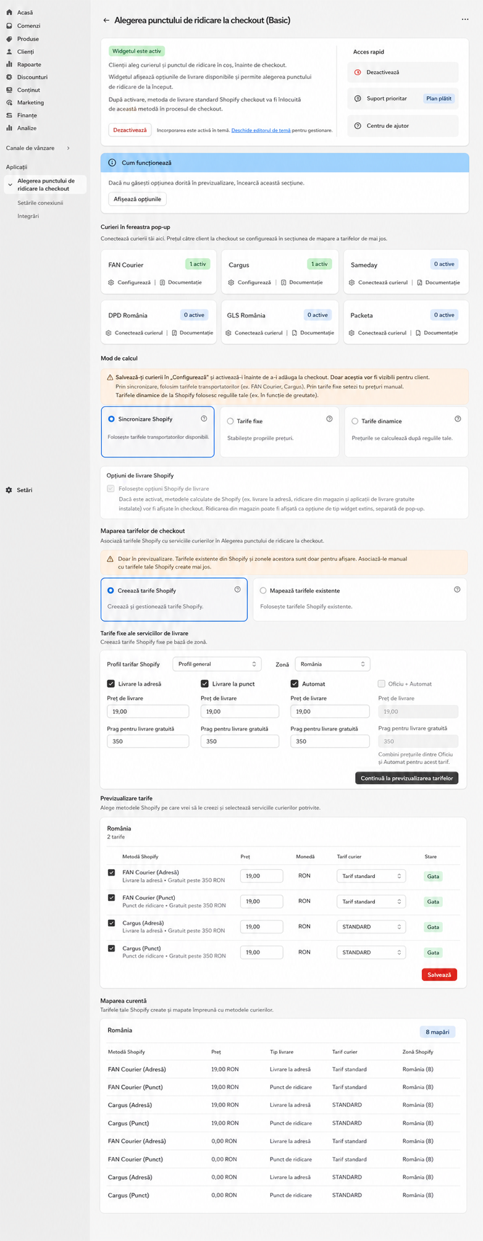Click the info icon in Cum funcționează banner
This screenshot has width=483, height=1241.
coord(112,163)
